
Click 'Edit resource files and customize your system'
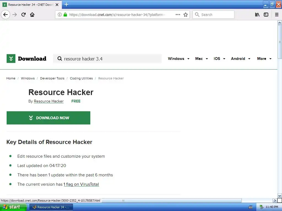[x=61, y=156]
